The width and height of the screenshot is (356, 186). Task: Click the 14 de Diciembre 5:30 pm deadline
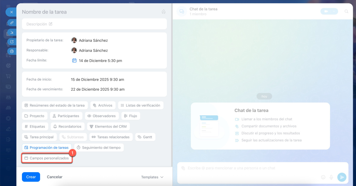click(x=100, y=60)
